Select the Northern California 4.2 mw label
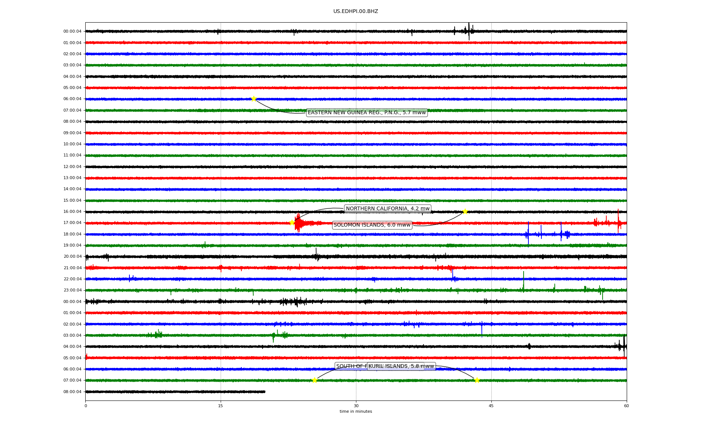The image size is (712, 445). pyautogui.click(x=388, y=208)
